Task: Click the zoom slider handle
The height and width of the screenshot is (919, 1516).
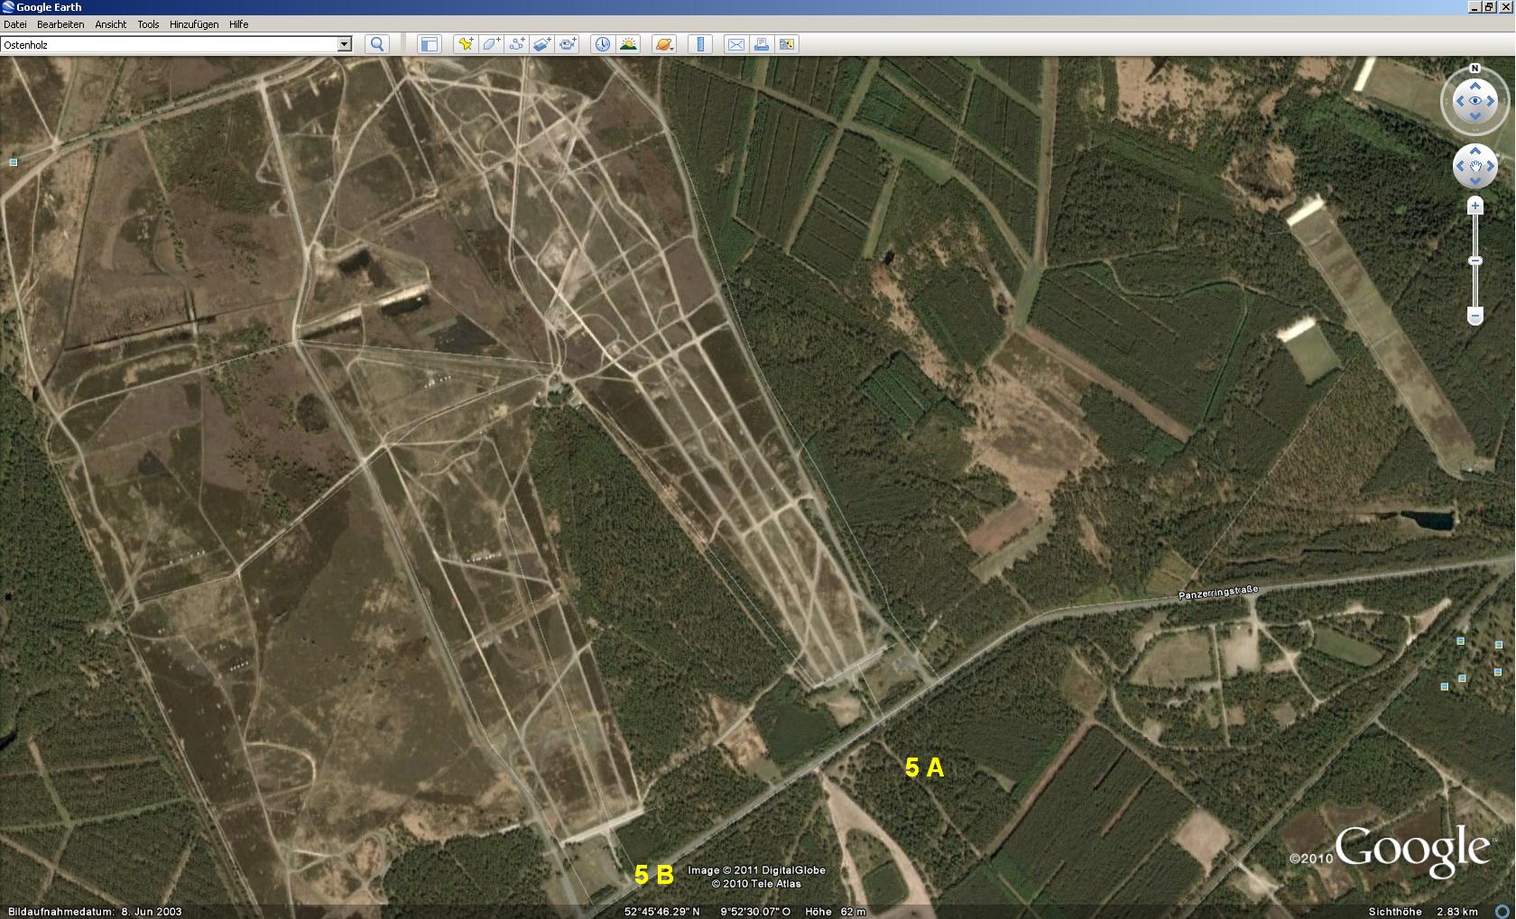Action: tap(1475, 261)
